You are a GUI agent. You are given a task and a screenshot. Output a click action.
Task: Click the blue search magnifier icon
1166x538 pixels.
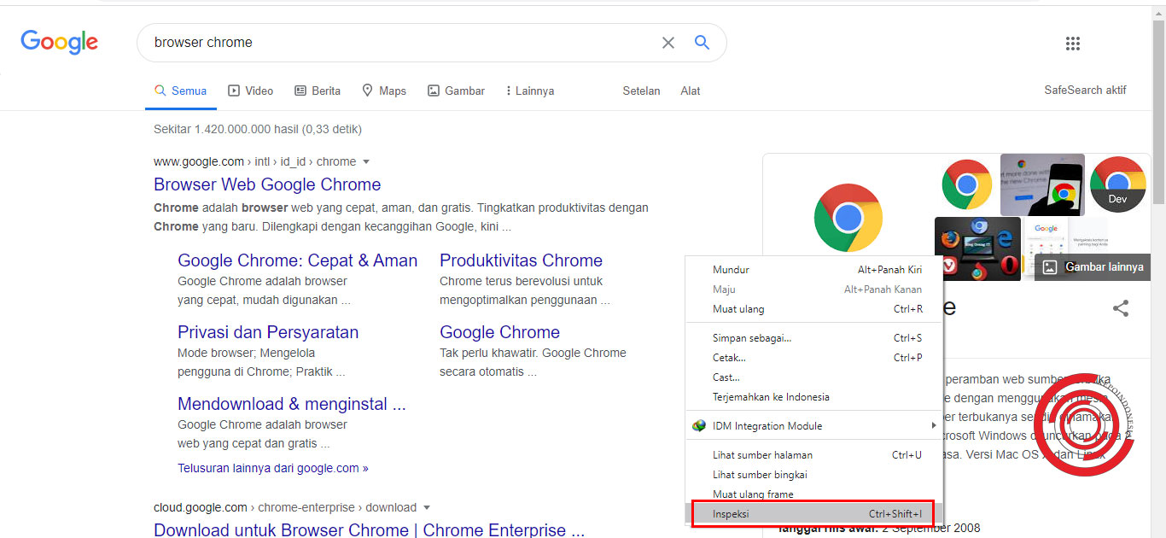(702, 42)
